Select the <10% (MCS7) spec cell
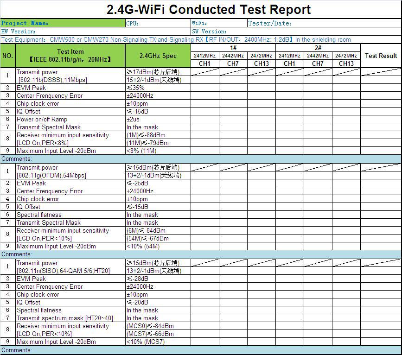 pyautogui.click(x=158, y=342)
